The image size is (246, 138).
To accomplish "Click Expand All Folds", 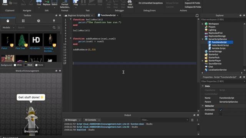I will pos(192,3).
